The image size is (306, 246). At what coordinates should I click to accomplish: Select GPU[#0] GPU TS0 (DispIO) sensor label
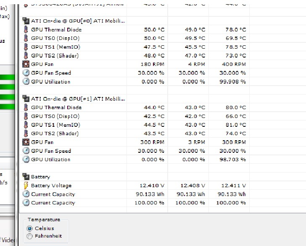55,38
